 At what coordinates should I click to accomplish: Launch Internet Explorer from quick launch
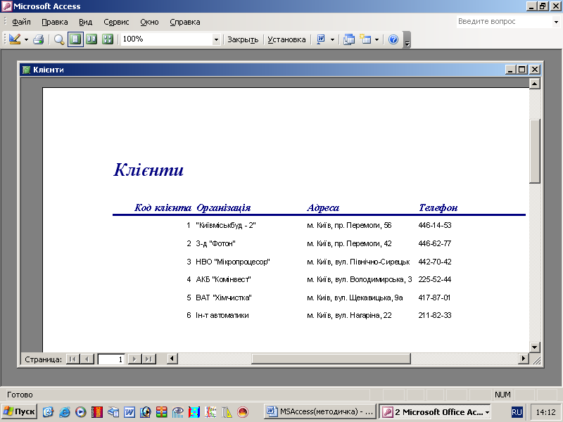pos(65,411)
